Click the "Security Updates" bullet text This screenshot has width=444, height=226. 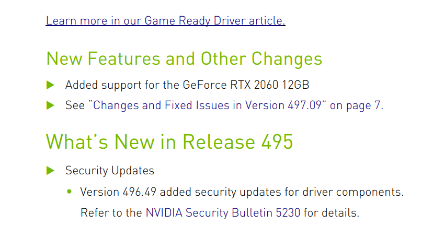110,171
